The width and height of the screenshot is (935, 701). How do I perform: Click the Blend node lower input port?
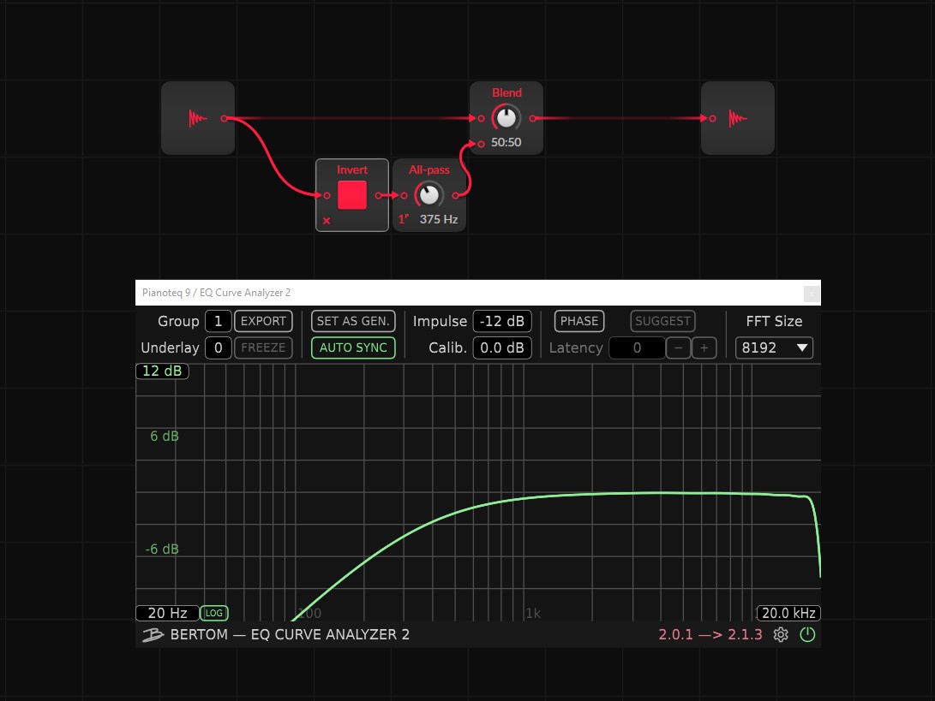pos(482,144)
